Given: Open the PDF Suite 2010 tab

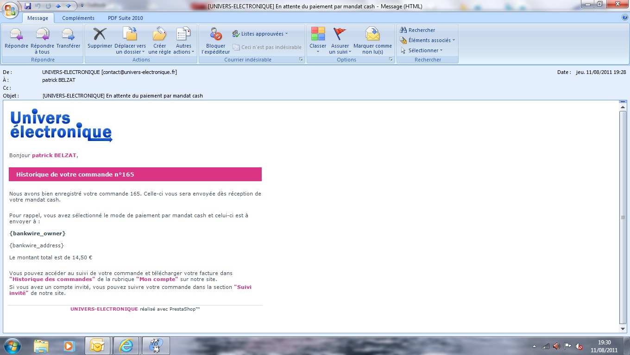Looking at the screenshot, I should 126,18.
